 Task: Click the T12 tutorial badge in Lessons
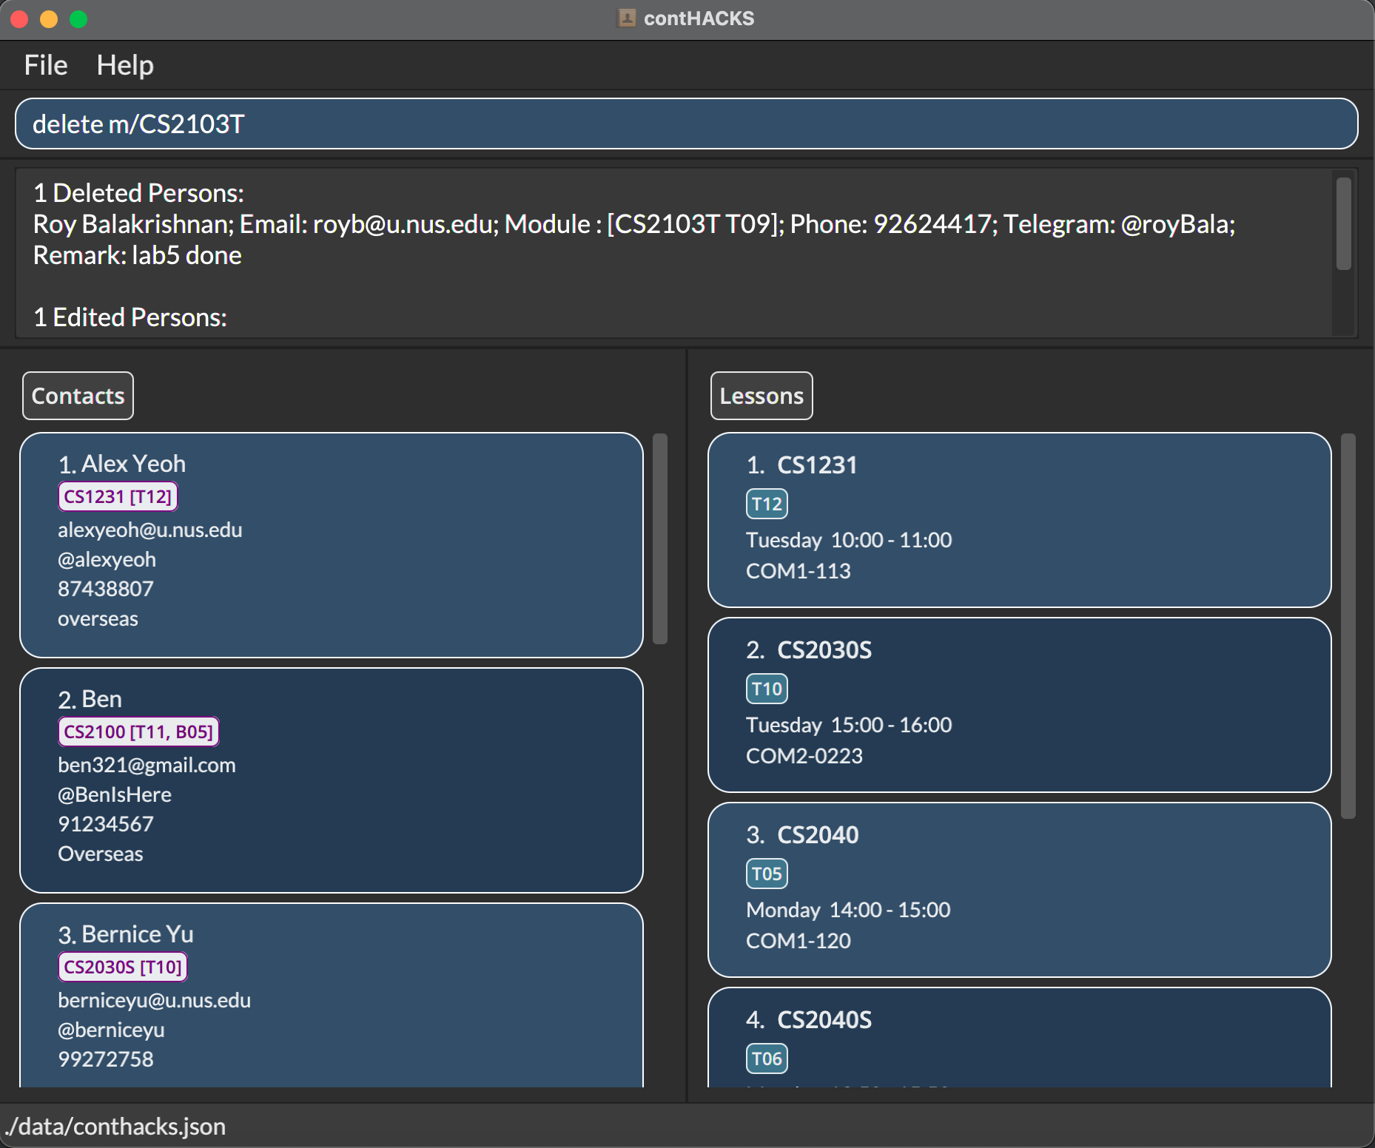tap(766, 504)
